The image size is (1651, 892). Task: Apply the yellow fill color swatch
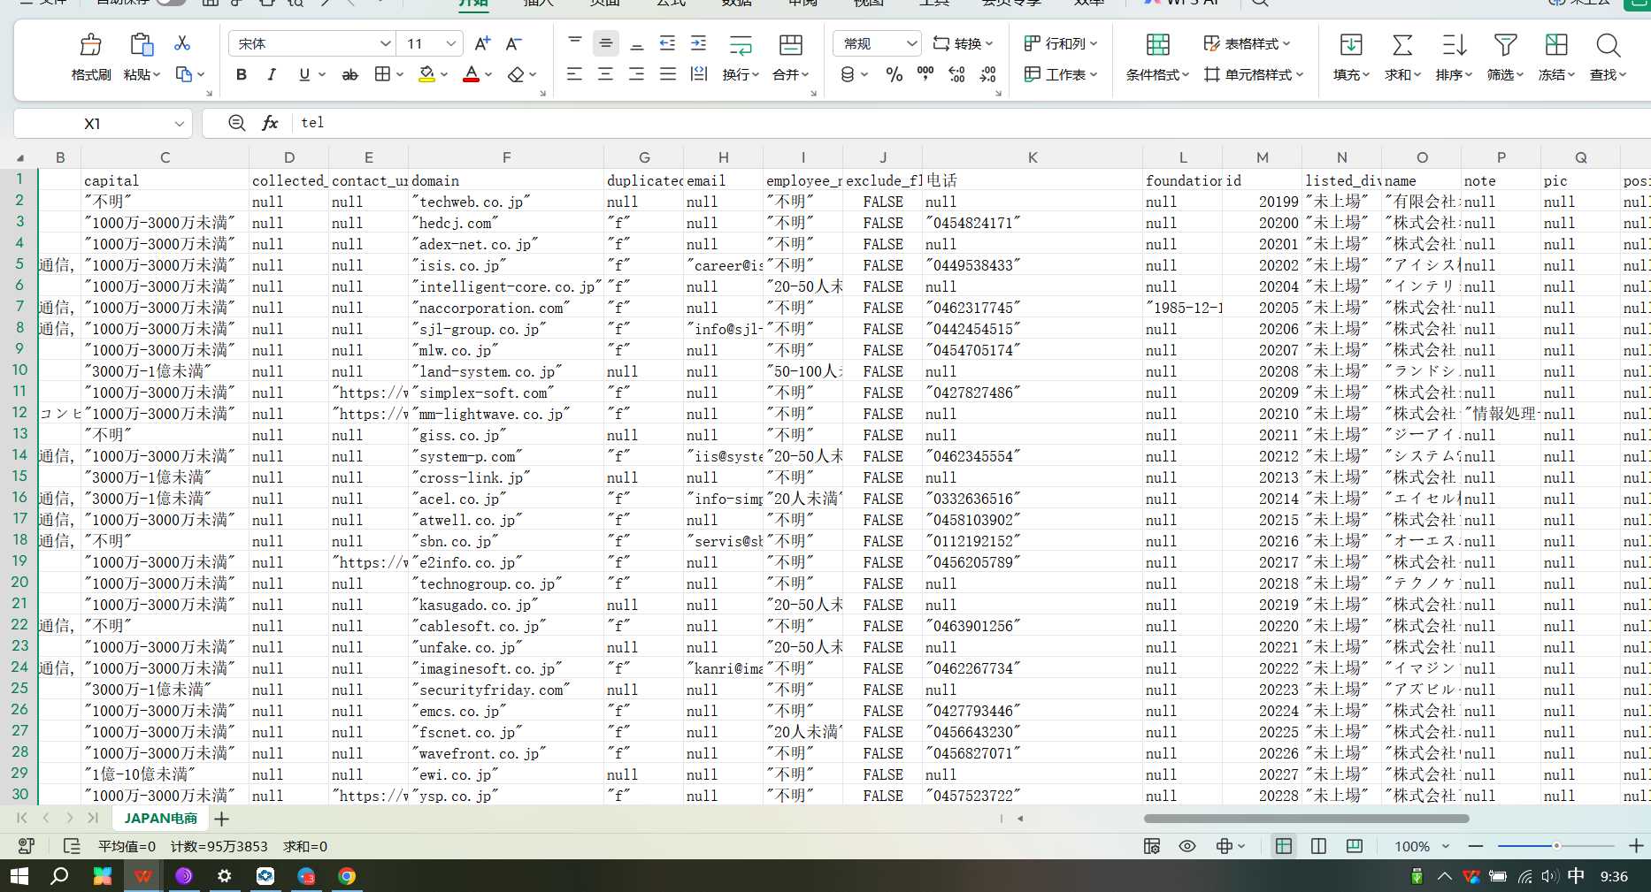coord(426,74)
